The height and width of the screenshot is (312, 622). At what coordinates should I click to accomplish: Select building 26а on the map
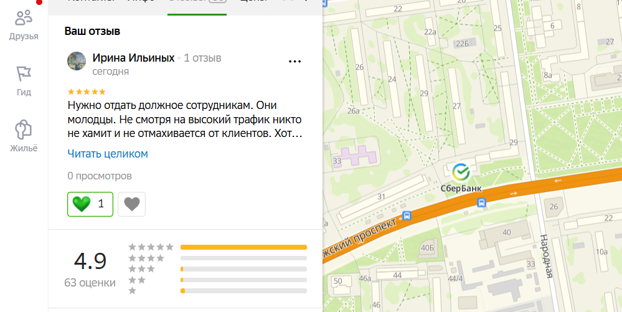[x=353, y=111]
